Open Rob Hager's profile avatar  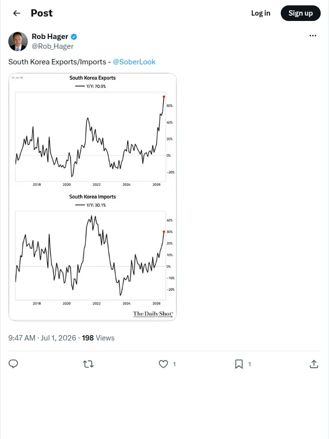click(x=18, y=41)
